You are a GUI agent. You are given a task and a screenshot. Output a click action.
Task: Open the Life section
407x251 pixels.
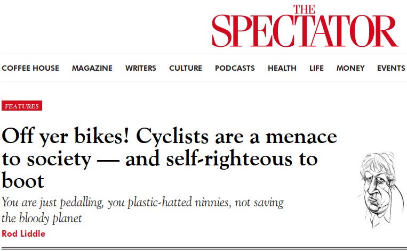[x=316, y=68]
